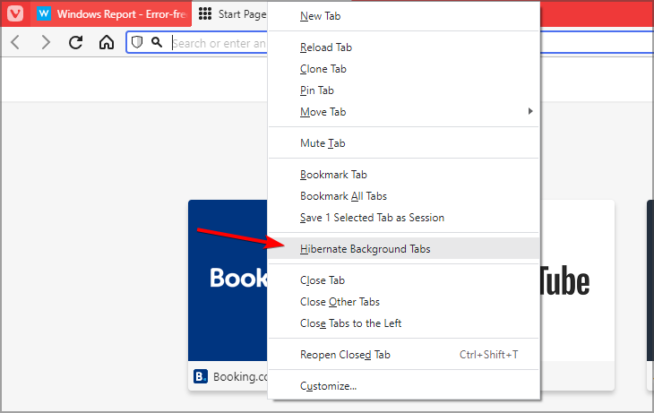Screen dimensions: 654x413
Task: Click the Booking.com favicon below the thumbnail
Action: click(x=201, y=376)
